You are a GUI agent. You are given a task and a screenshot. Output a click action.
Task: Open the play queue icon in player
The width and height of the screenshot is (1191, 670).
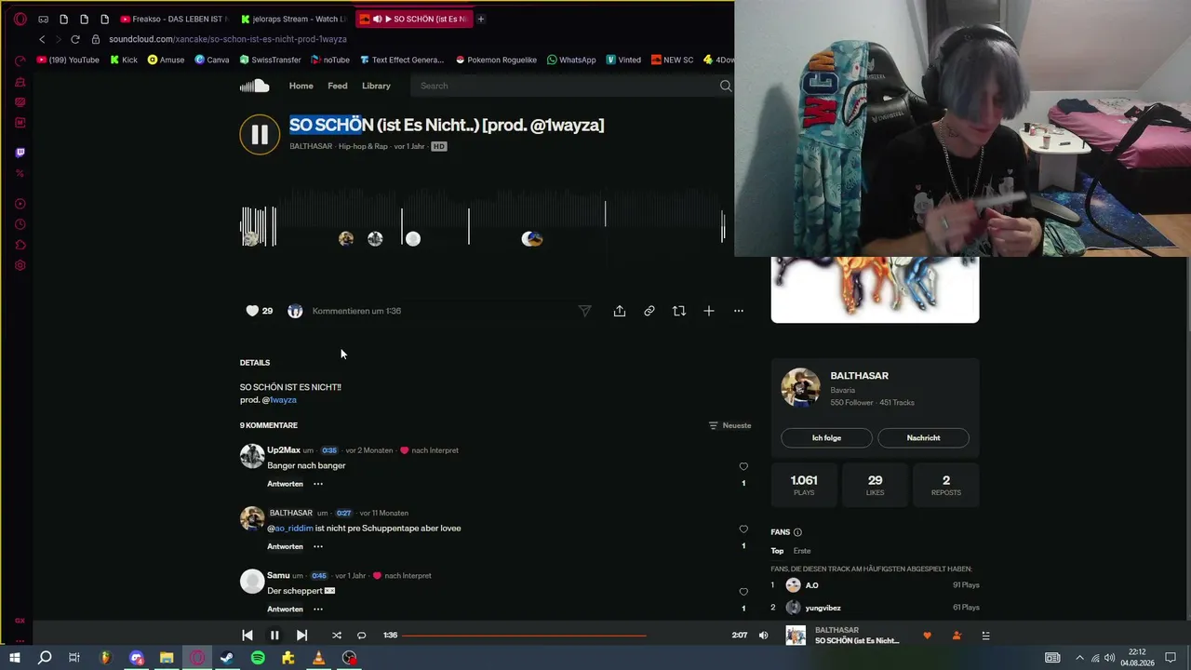(986, 636)
